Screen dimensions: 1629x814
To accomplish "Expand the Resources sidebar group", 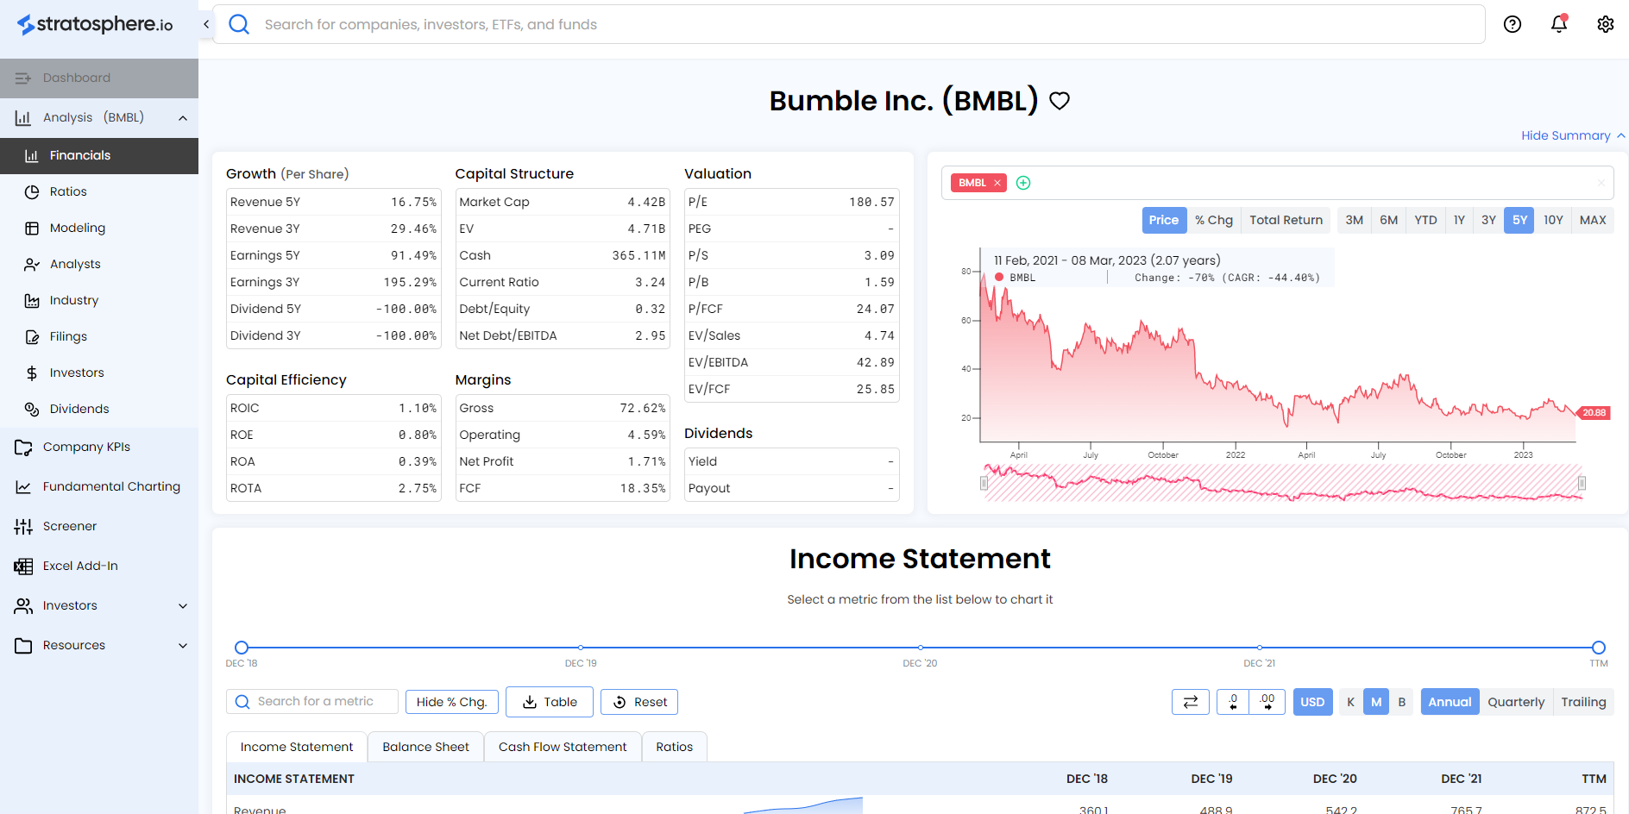I will tap(183, 645).
